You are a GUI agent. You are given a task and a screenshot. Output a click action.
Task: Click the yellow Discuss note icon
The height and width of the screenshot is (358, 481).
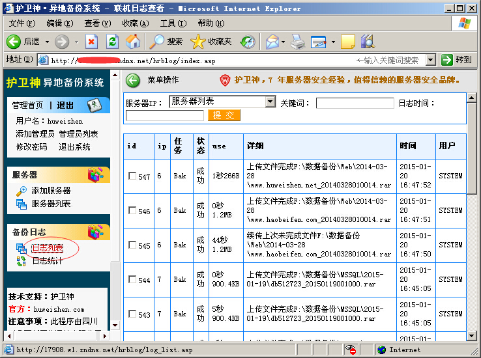347,42
